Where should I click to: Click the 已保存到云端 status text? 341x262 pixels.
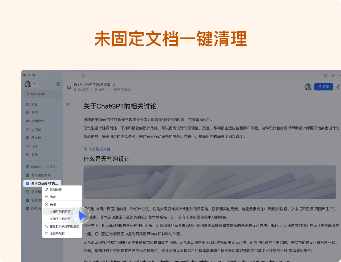click(122, 90)
